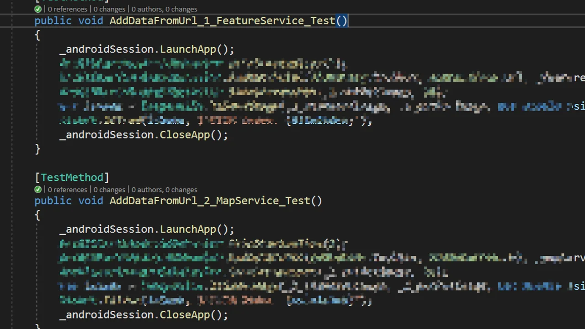Click "0 changes" CodeLens above the FeatureService test
Image resolution: width=585 pixels, height=329 pixels.
[109, 9]
